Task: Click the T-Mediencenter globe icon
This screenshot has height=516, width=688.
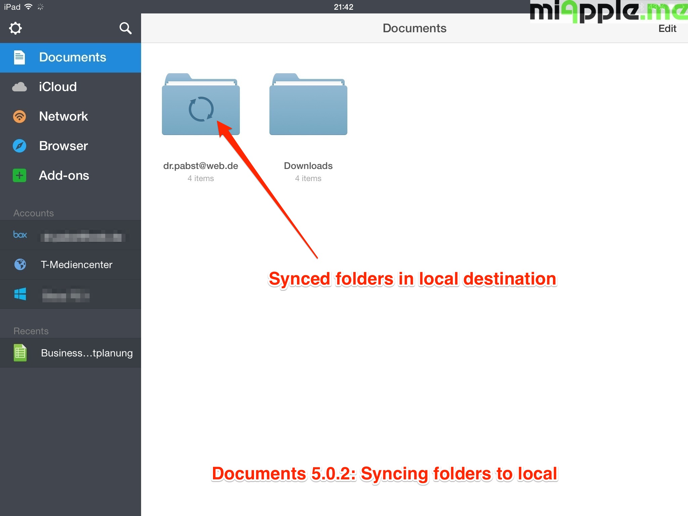Action: pos(20,264)
